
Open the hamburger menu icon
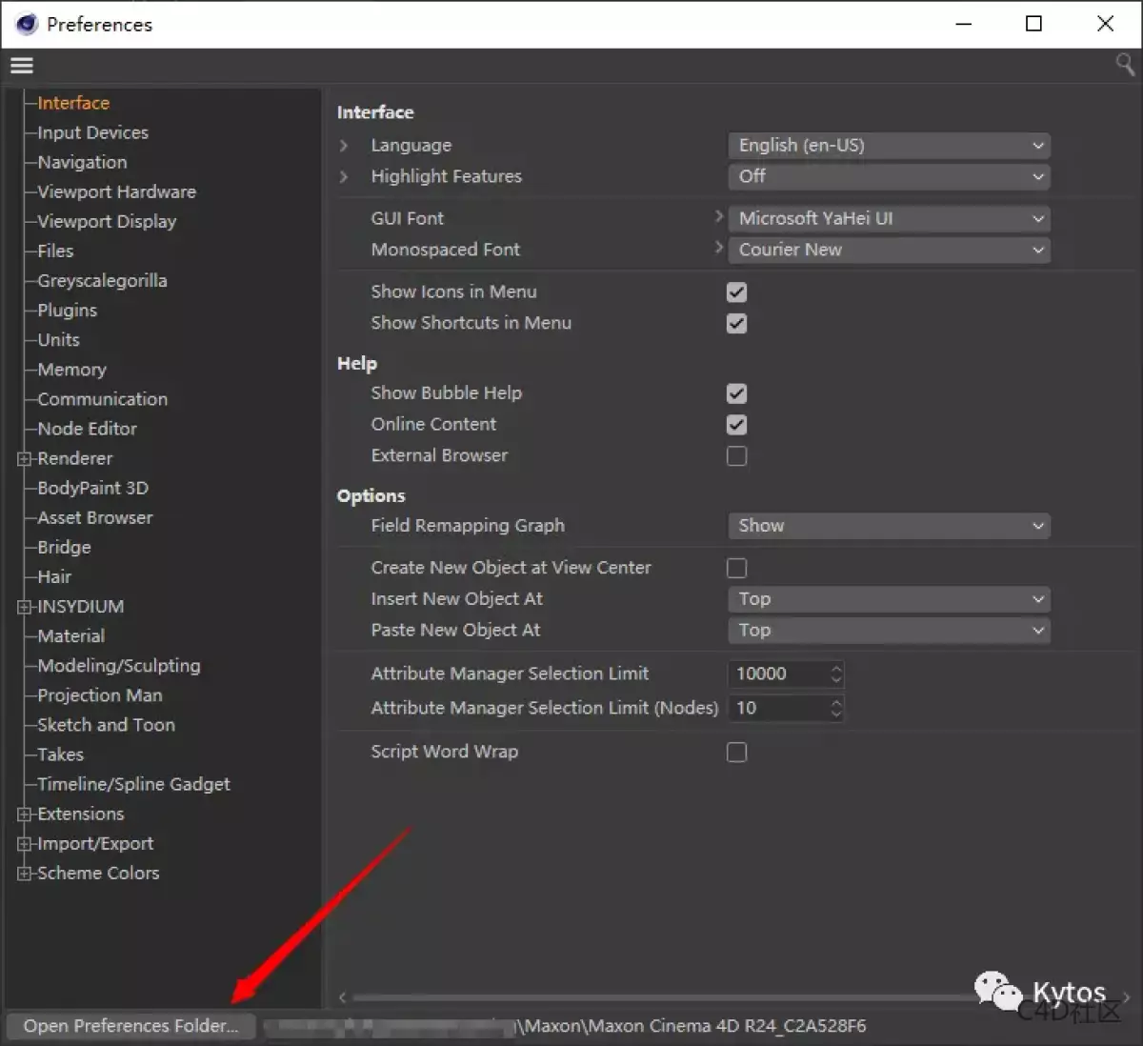[x=21, y=65]
